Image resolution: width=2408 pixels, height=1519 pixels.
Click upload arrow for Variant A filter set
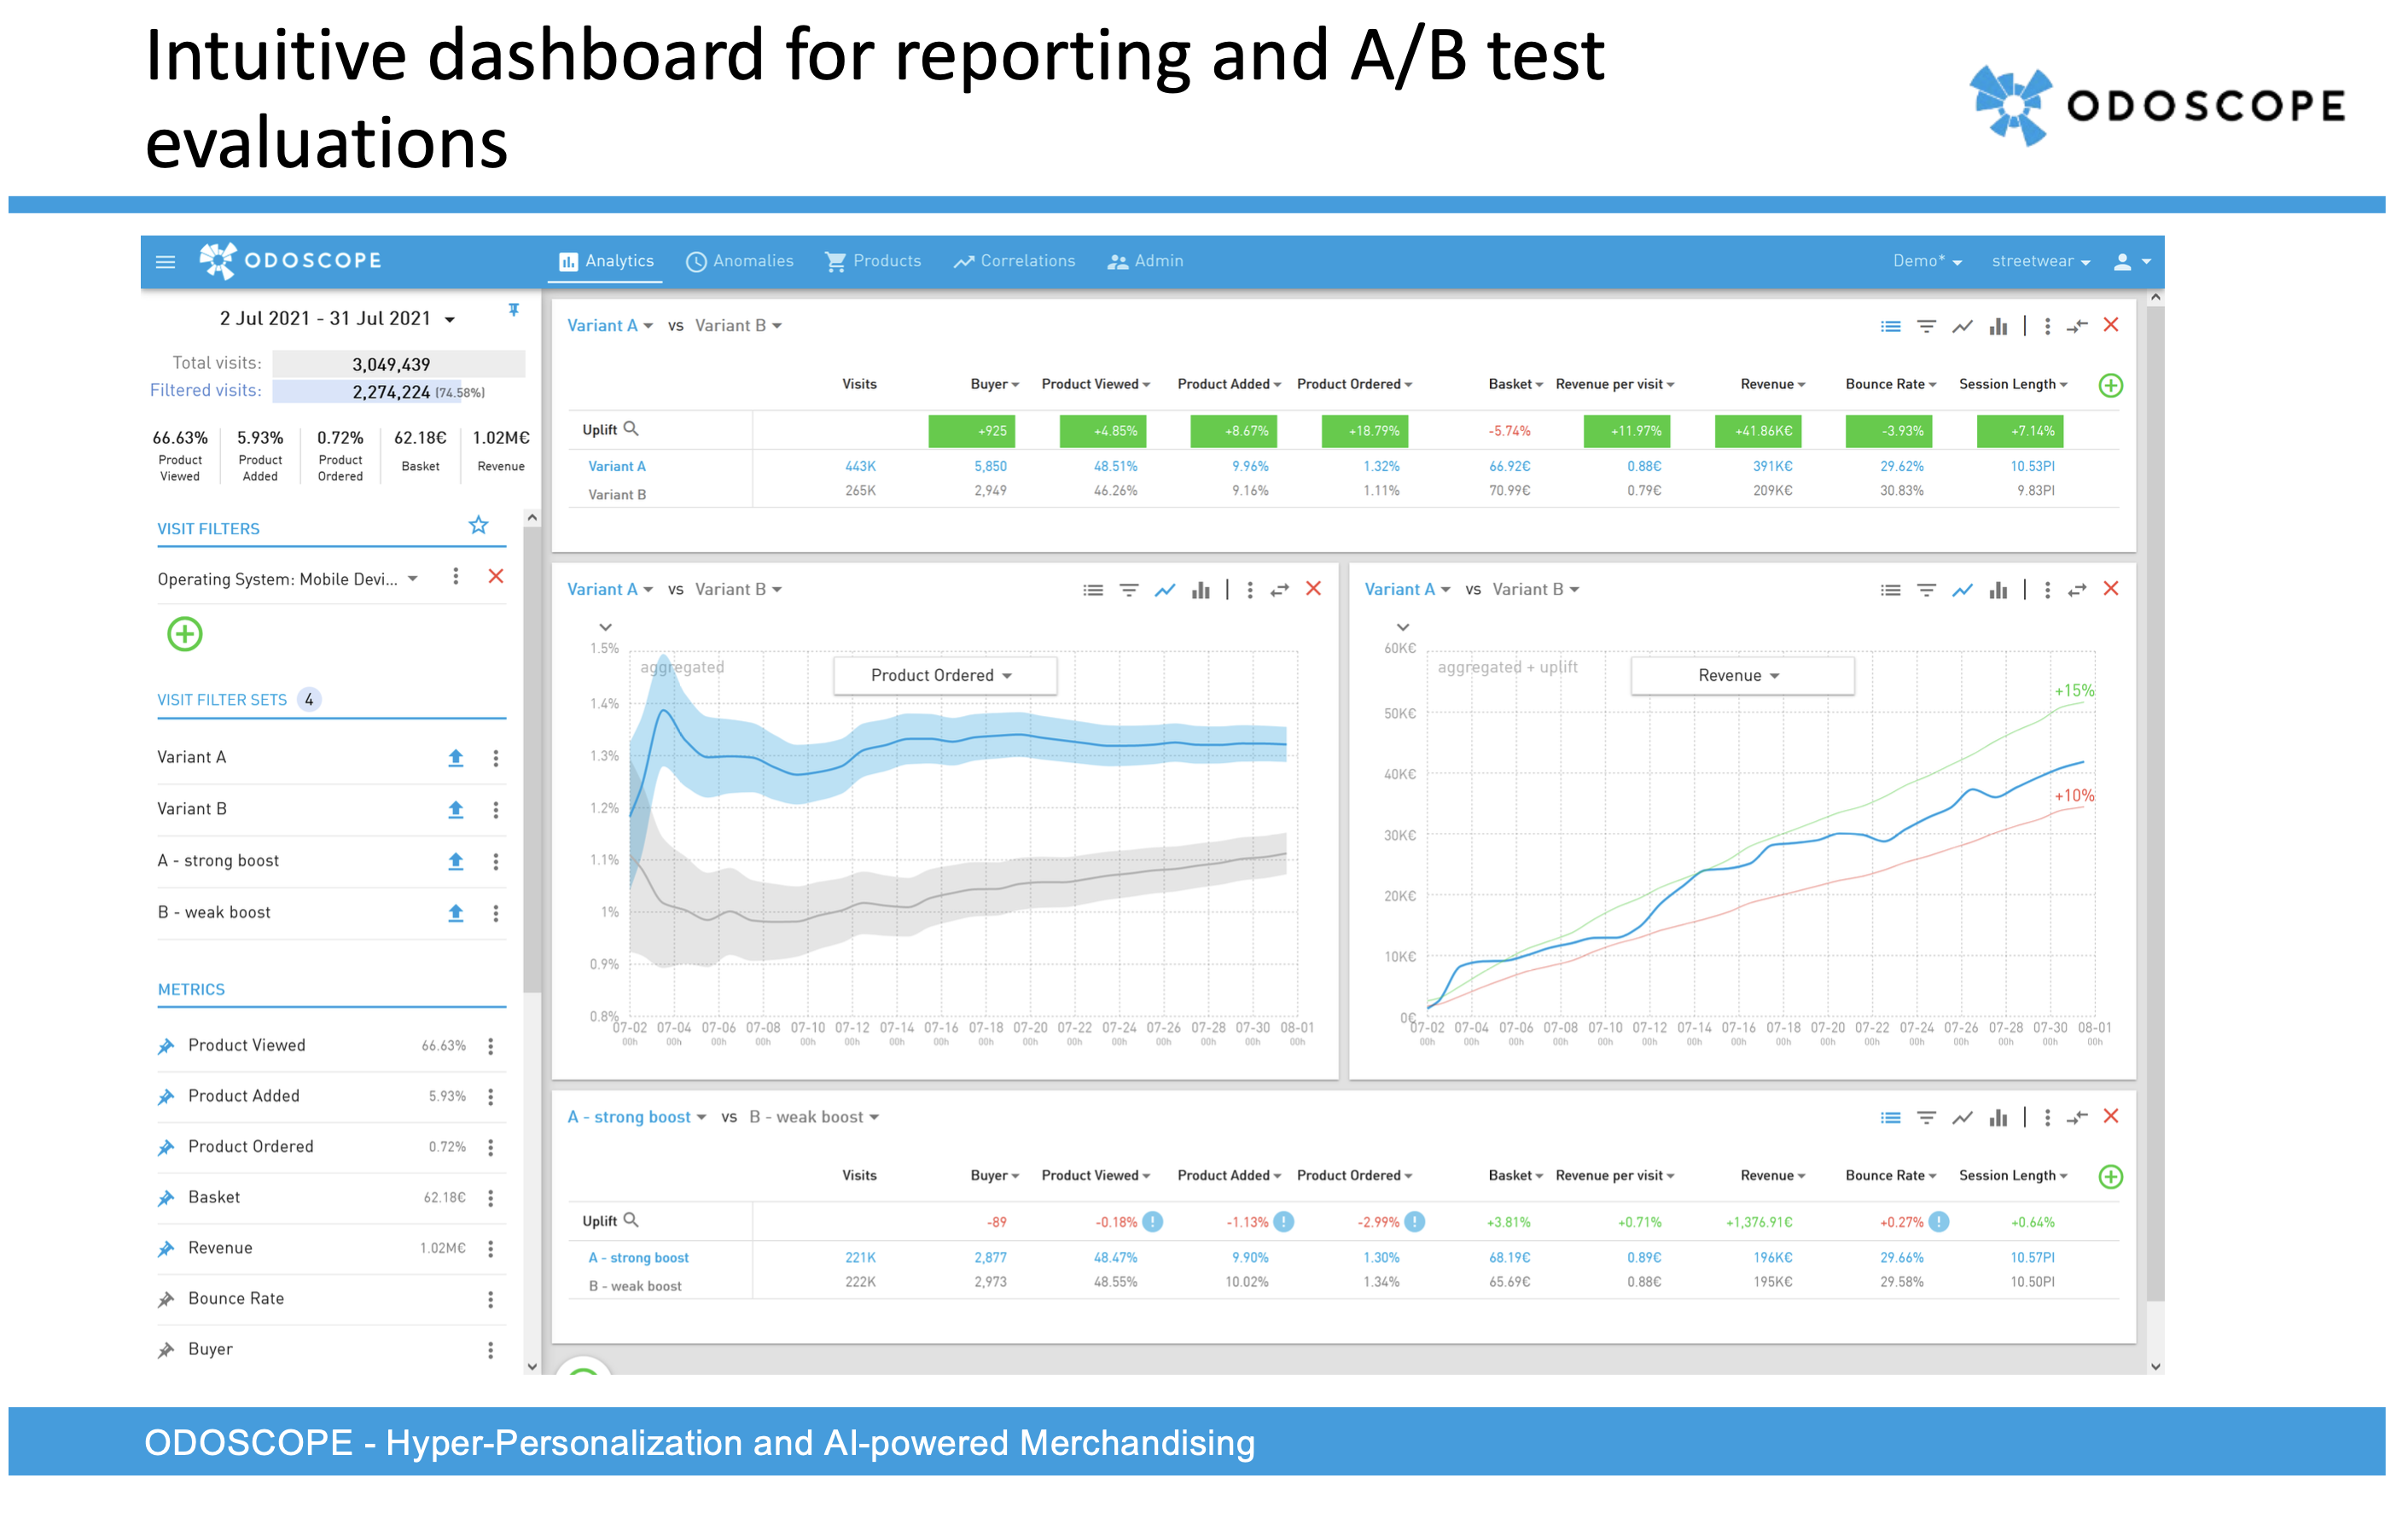click(455, 758)
